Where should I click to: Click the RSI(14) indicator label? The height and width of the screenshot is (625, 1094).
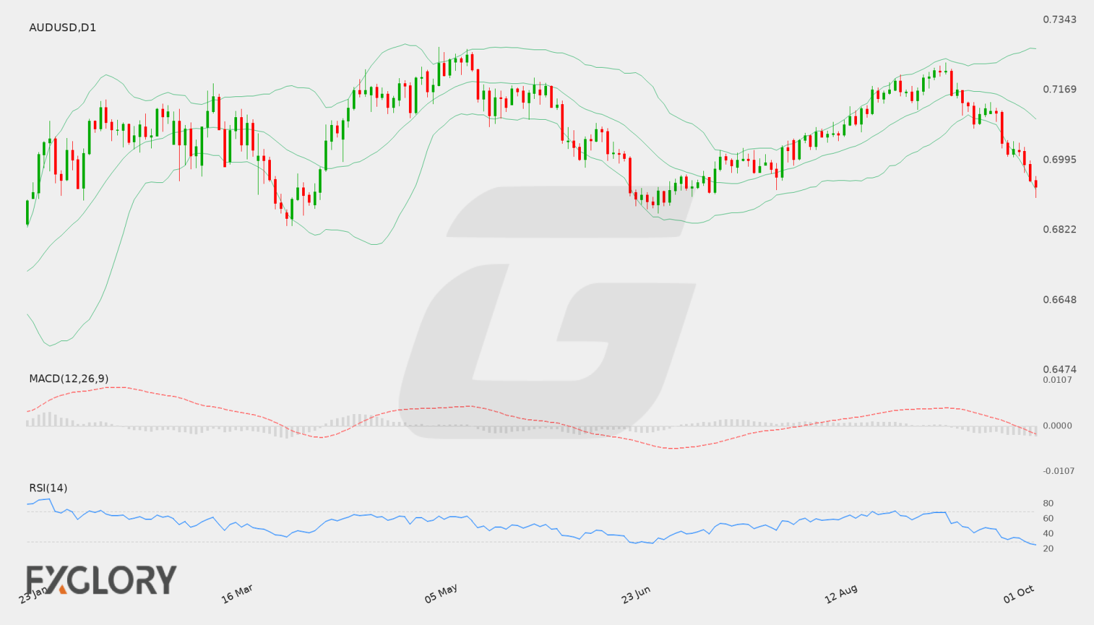[x=48, y=488]
